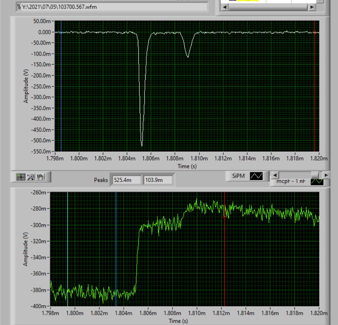Click top graph X-axis tick 1.808m
The width and height of the screenshot is (338, 325).
[175, 158]
